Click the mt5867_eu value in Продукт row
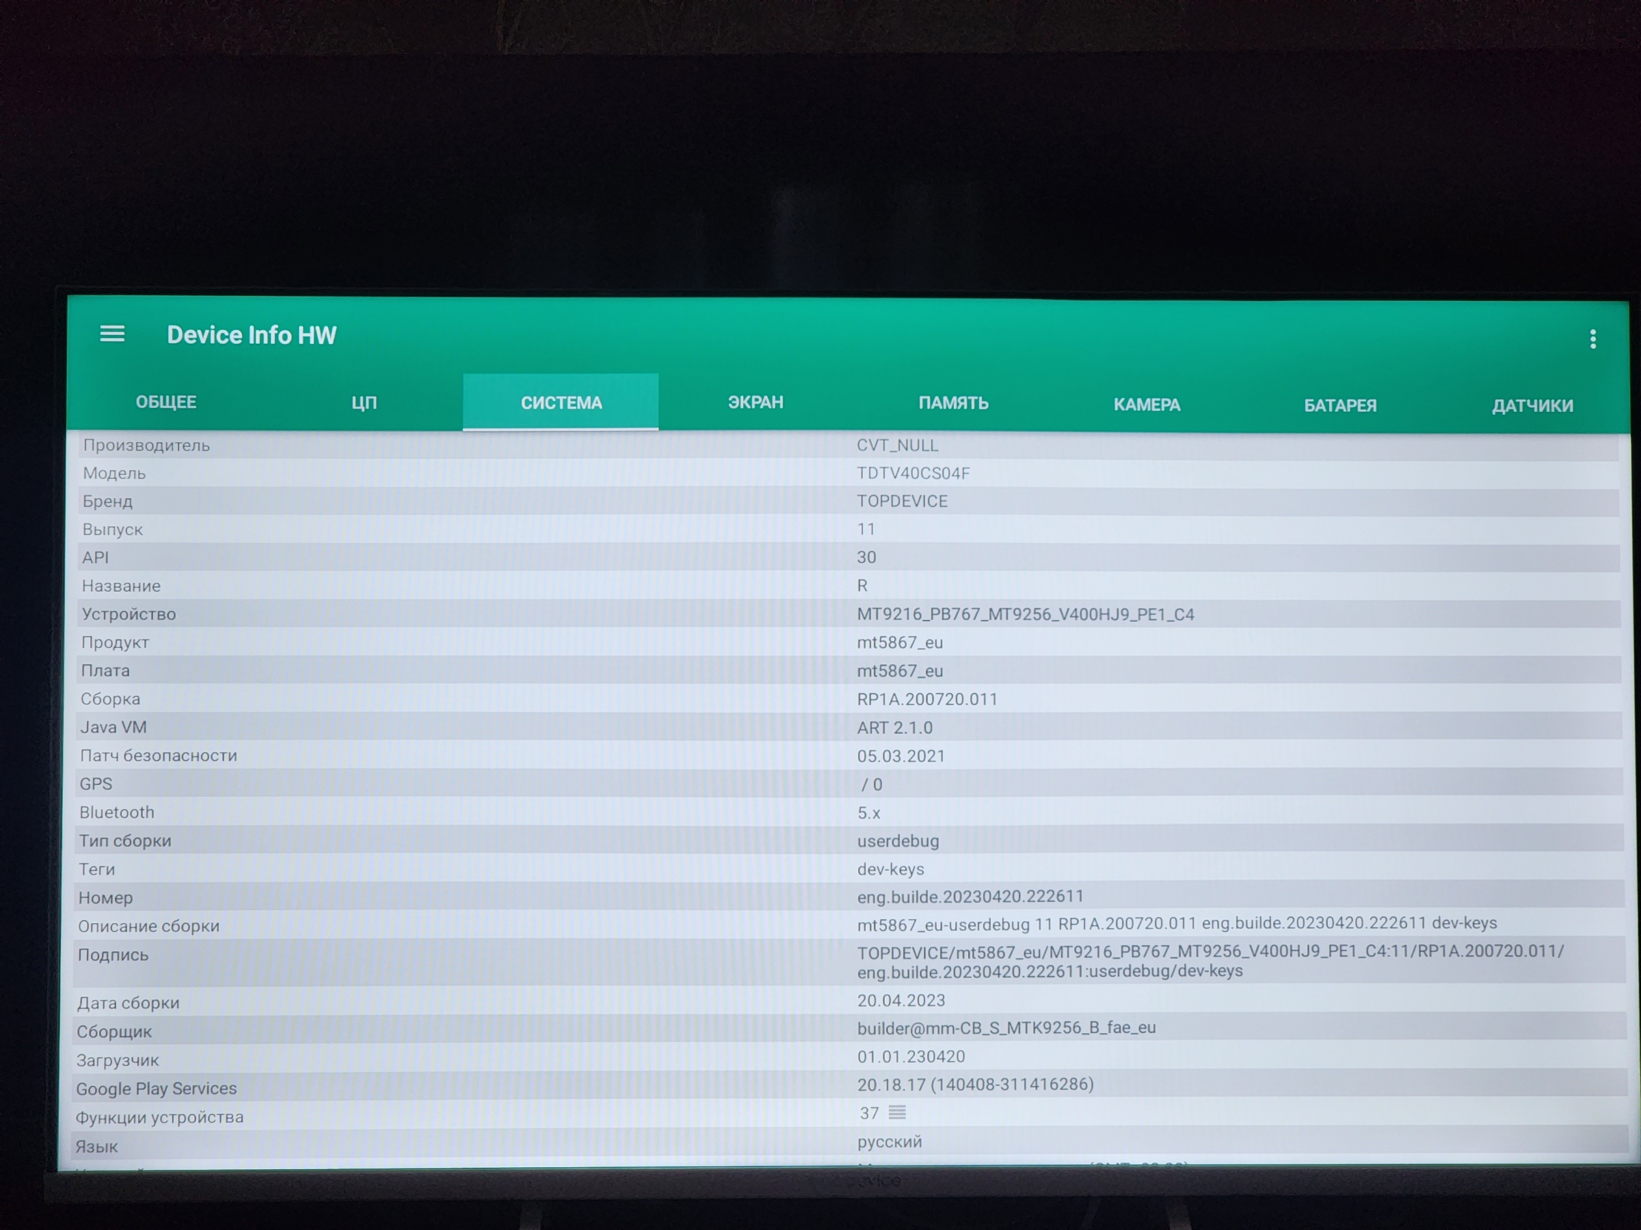 click(900, 643)
